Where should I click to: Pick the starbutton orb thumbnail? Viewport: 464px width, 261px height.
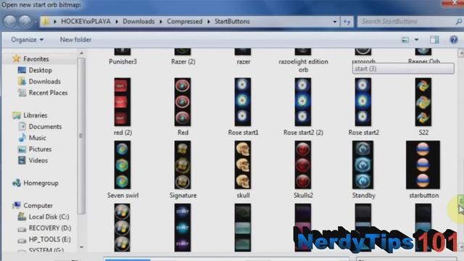coord(423,165)
